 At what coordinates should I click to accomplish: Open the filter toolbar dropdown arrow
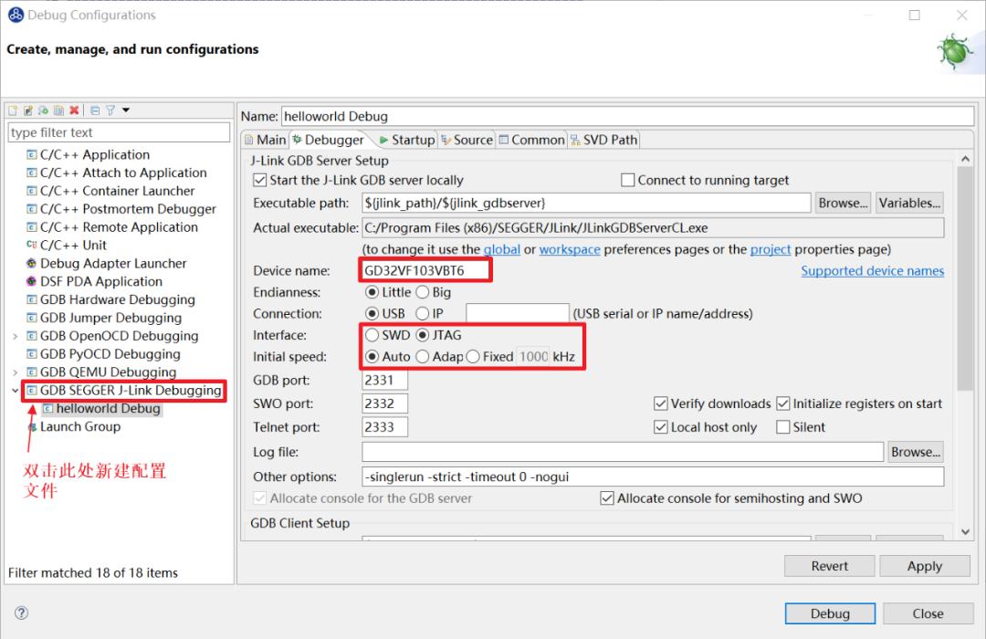click(126, 110)
